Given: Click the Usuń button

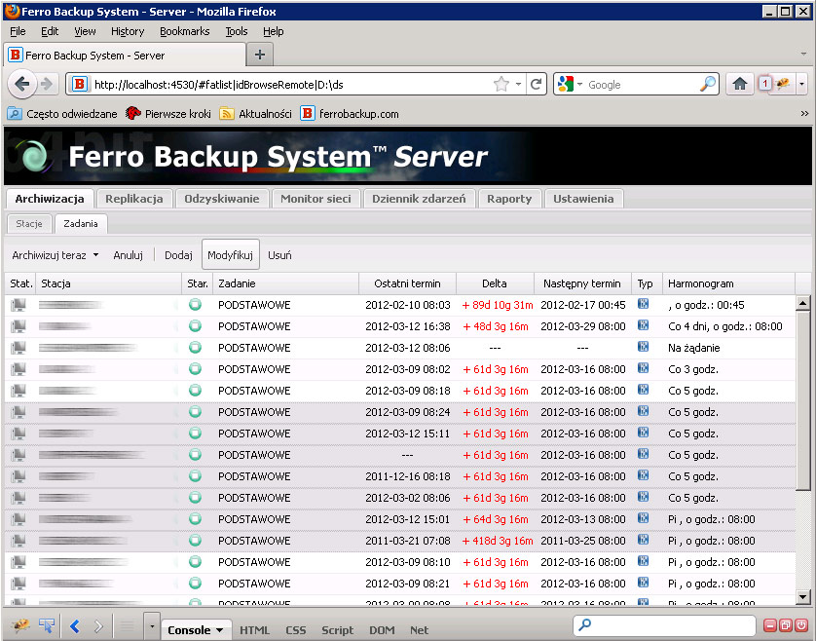Looking at the screenshot, I should click(279, 255).
